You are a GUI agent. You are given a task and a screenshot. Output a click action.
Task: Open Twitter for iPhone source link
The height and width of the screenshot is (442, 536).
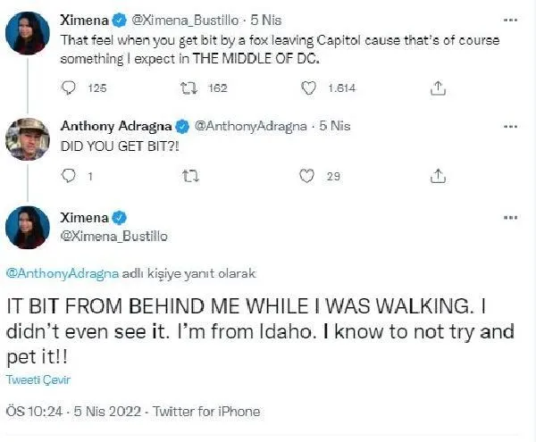pos(206,412)
